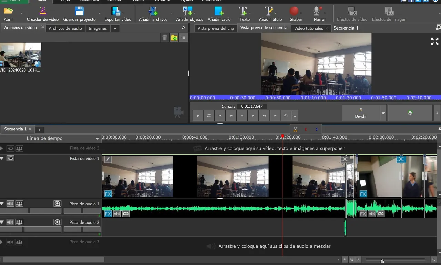Image resolution: width=441 pixels, height=265 pixels.
Task: Toggle visibility of Pista de vídeo 2
Action: [10, 148]
